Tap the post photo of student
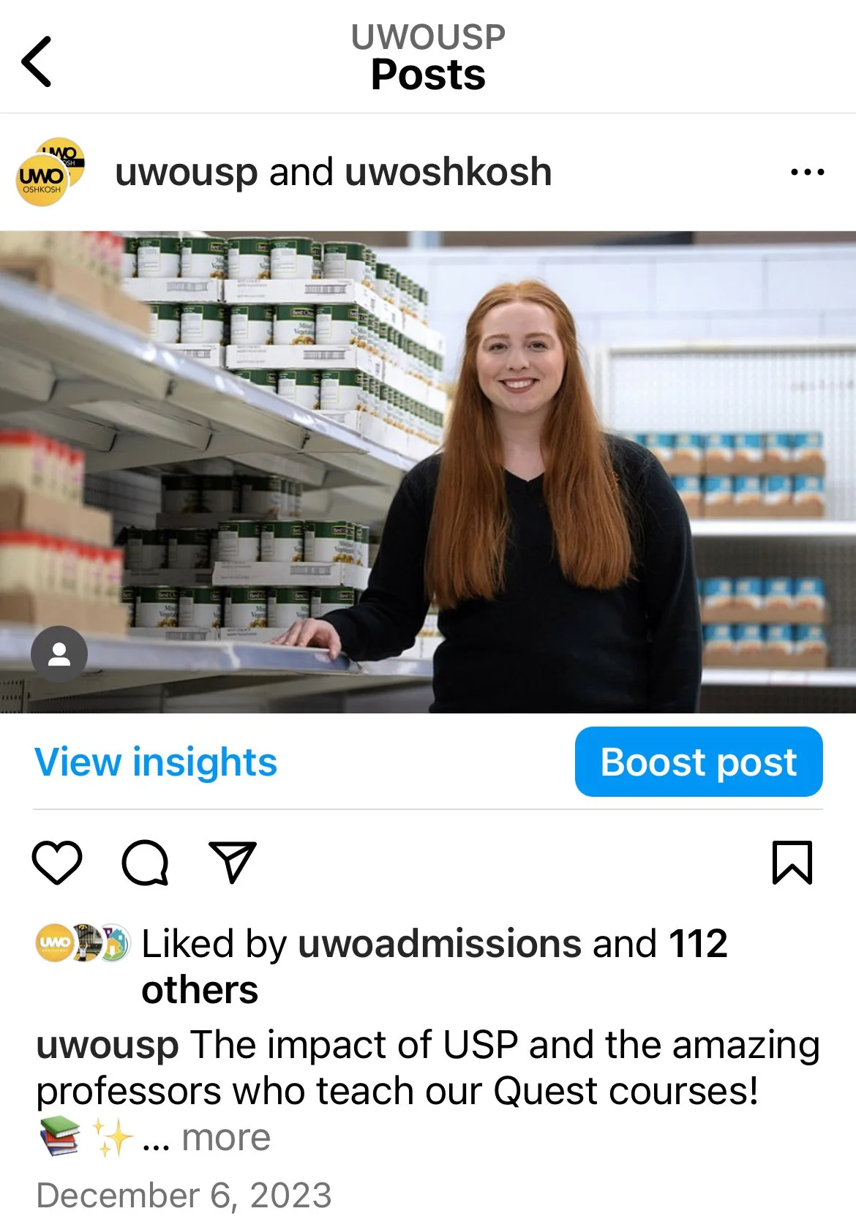 tap(428, 472)
